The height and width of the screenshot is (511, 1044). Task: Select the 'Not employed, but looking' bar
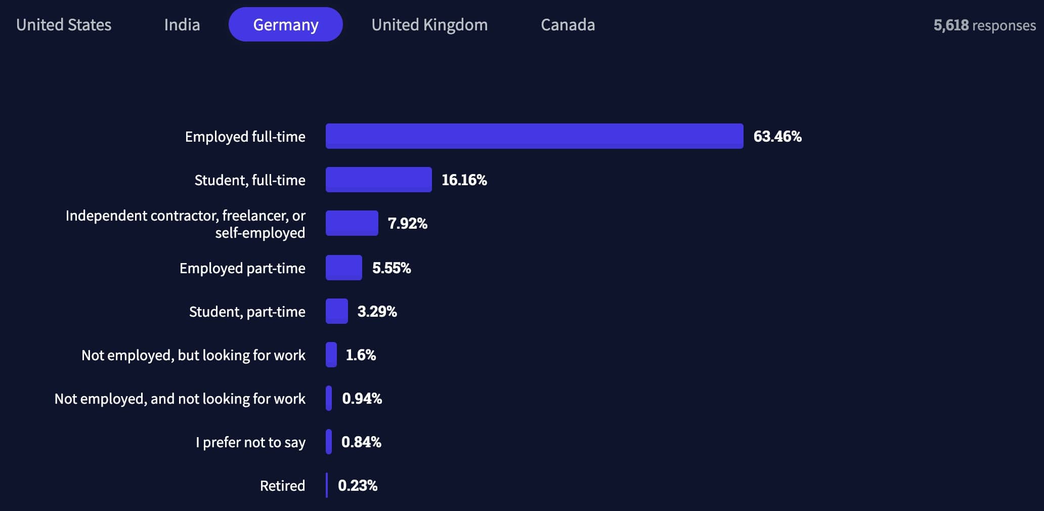tap(331, 355)
